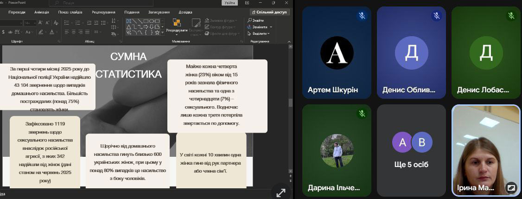The width and height of the screenshot is (522, 199).
Task: Select the star shape in the shapes gallery
Action: pyautogui.click(x=157, y=32)
